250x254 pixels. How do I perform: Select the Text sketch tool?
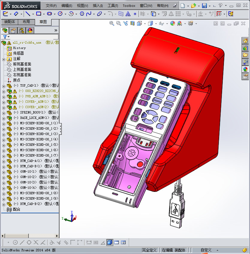[128, 14]
